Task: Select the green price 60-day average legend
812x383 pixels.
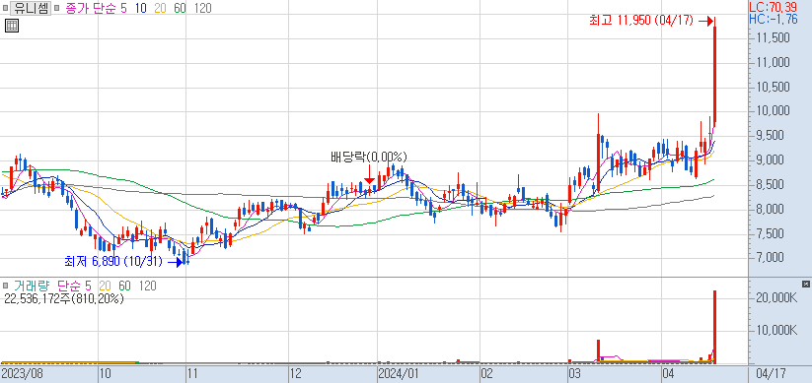Action: pos(180,8)
